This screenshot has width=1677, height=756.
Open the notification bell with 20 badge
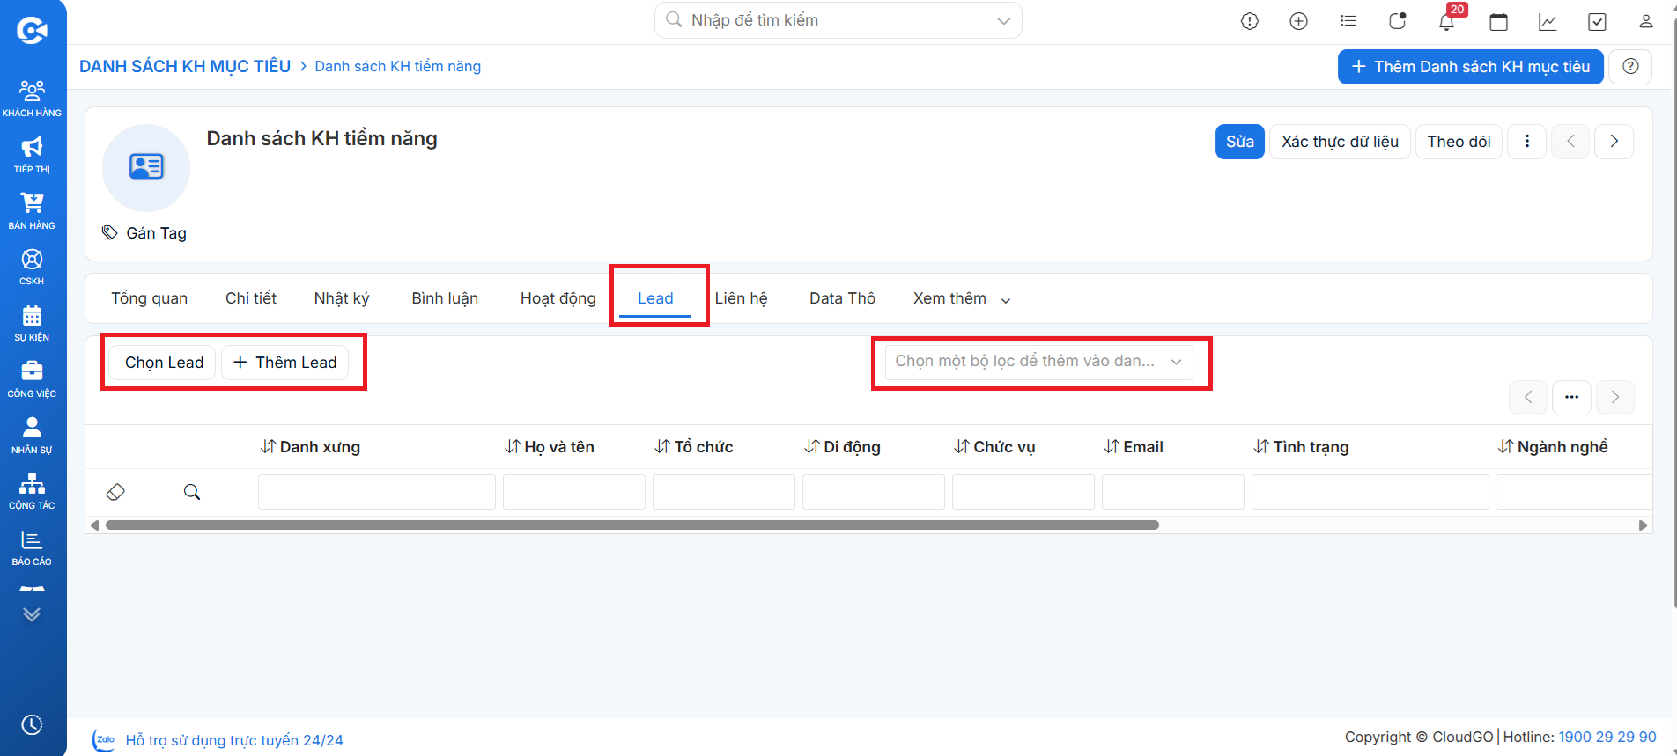(1446, 21)
